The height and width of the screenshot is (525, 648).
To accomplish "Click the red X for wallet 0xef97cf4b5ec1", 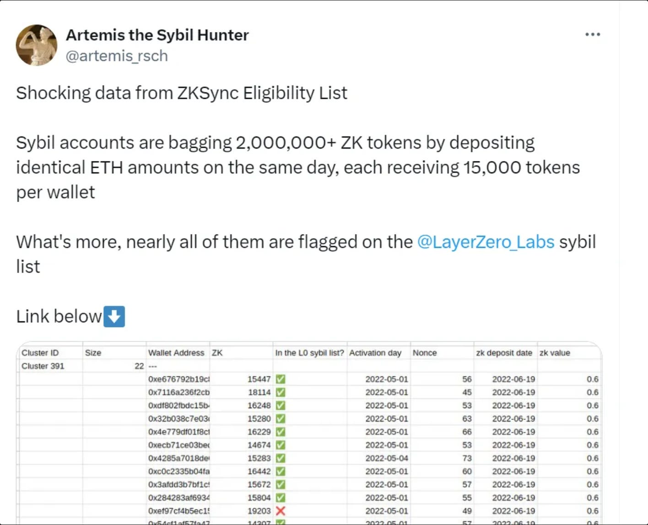I will [x=281, y=511].
